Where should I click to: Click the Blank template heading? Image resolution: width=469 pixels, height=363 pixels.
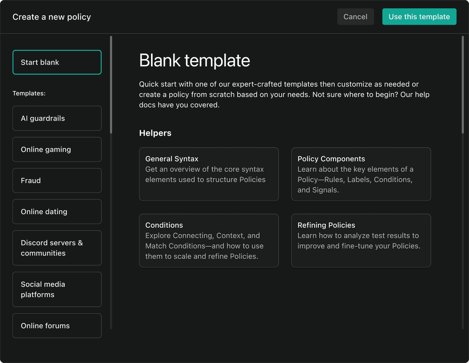pos(194,60)
